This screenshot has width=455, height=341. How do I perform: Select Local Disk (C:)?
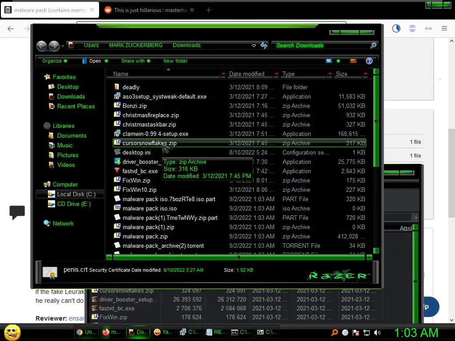(76, 194)
